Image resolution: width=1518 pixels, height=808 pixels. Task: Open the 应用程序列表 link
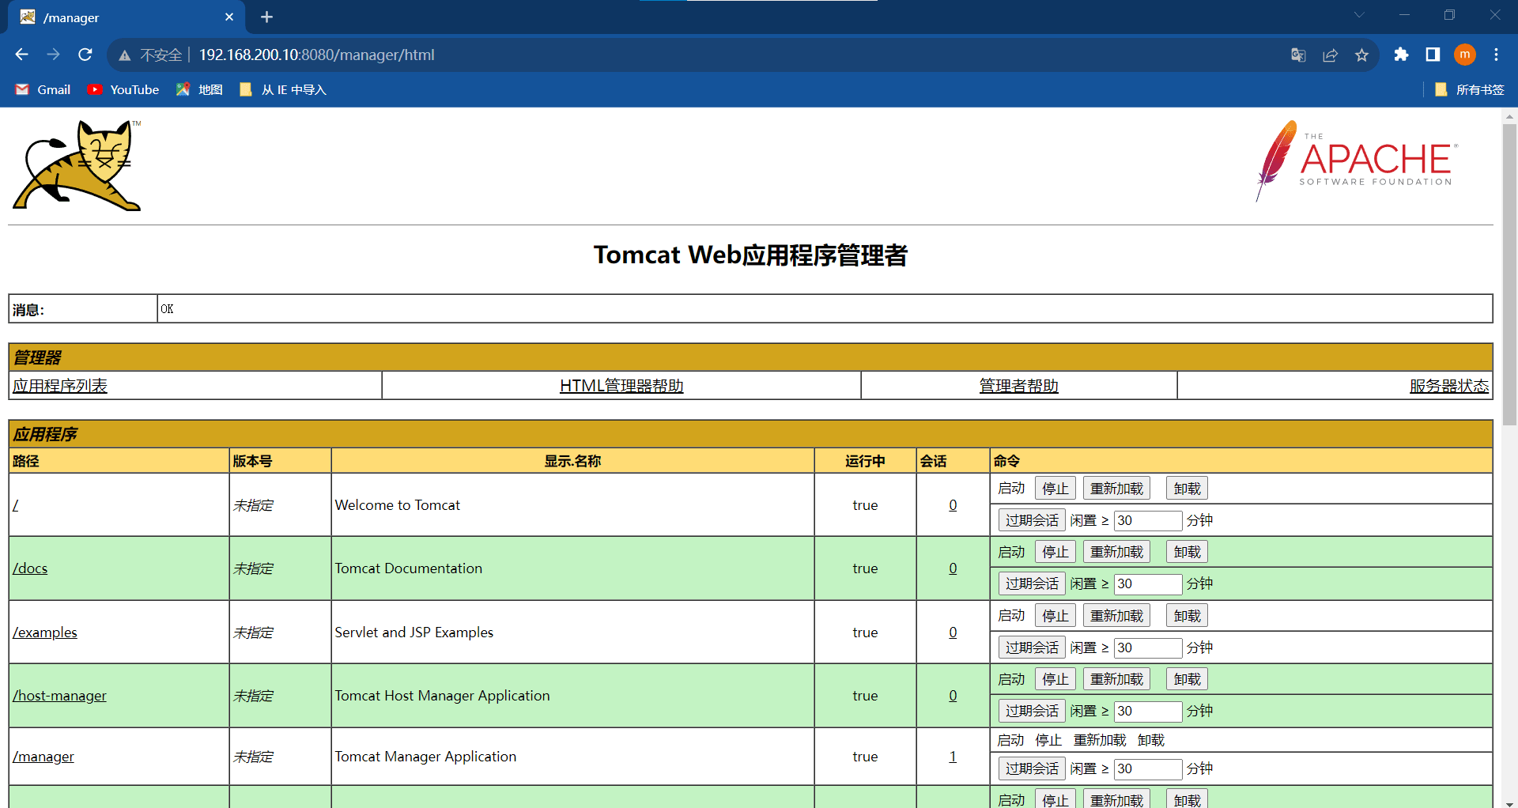pyautogui.click(x=60, y=386)
